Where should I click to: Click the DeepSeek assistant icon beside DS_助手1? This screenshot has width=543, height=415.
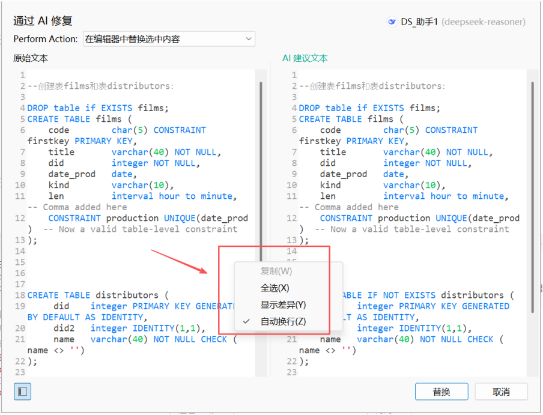coord(392,22)
